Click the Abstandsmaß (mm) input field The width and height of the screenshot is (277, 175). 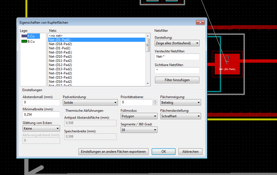[x=41, y=102]
